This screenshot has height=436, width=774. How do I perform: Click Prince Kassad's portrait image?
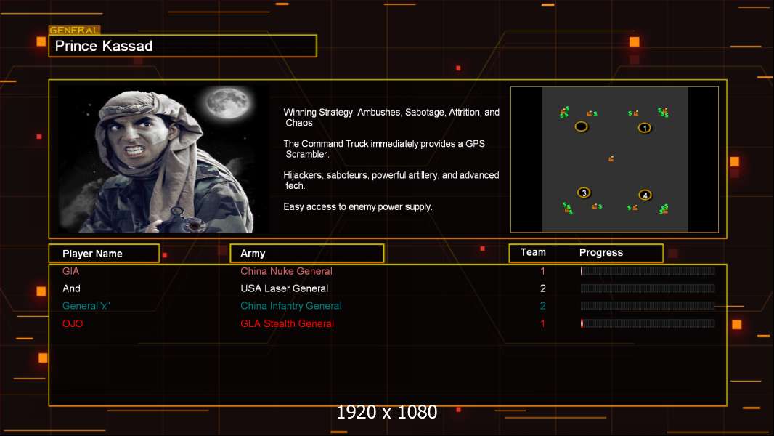pyautogui.click(x=164, y=158)
